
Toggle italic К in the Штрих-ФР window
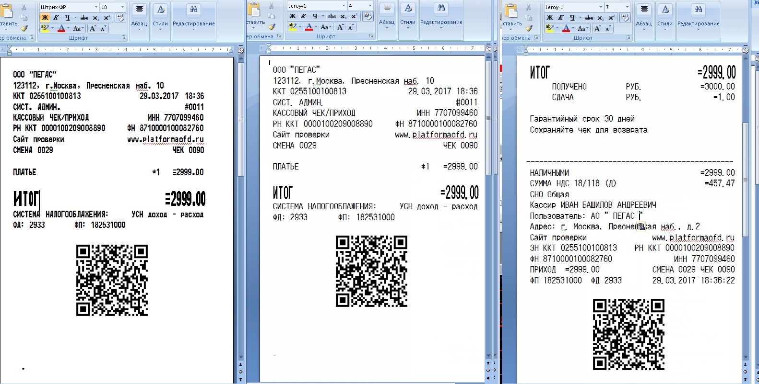56,18
